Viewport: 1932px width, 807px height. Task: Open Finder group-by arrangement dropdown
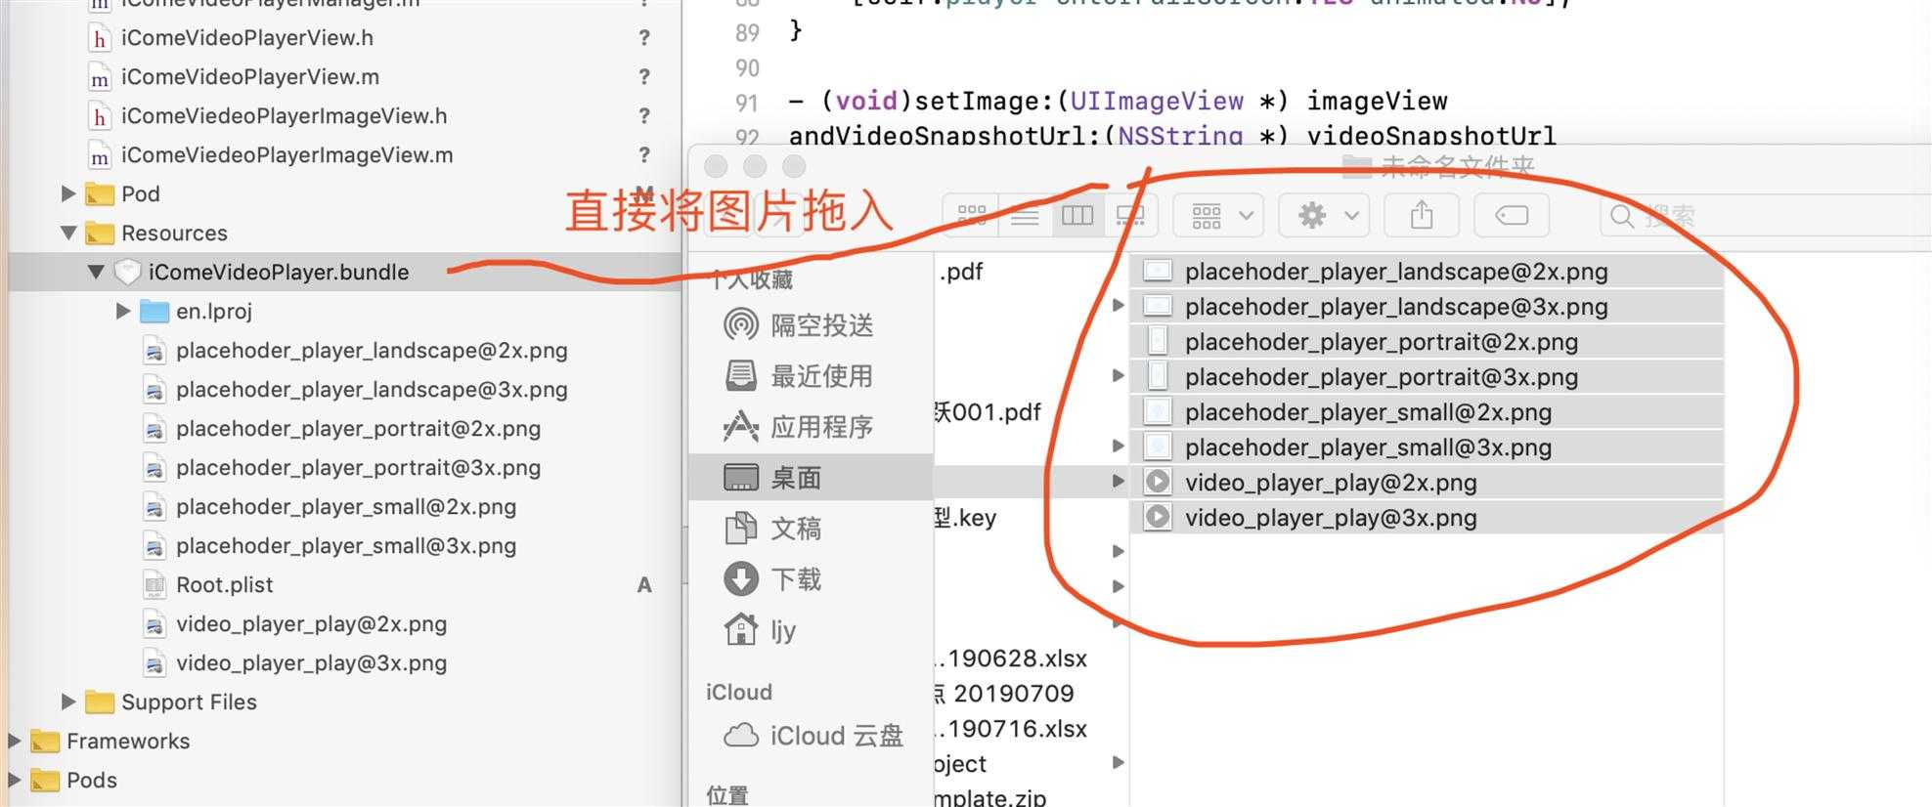tap(1219, 215)
